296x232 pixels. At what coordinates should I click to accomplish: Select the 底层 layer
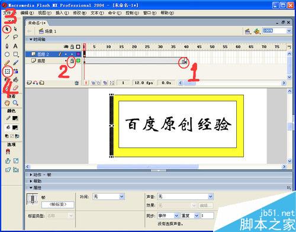(41, 61)
